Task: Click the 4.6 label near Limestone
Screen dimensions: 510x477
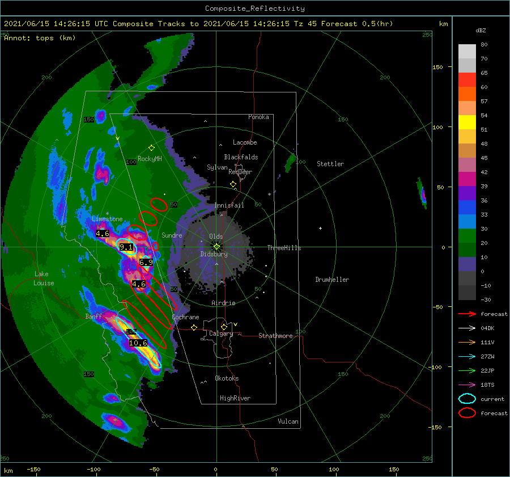Action: click(103, 234)
